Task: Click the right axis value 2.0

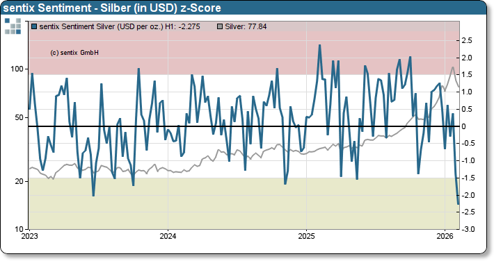Action: pyautogui.click(x=467, y=58)
